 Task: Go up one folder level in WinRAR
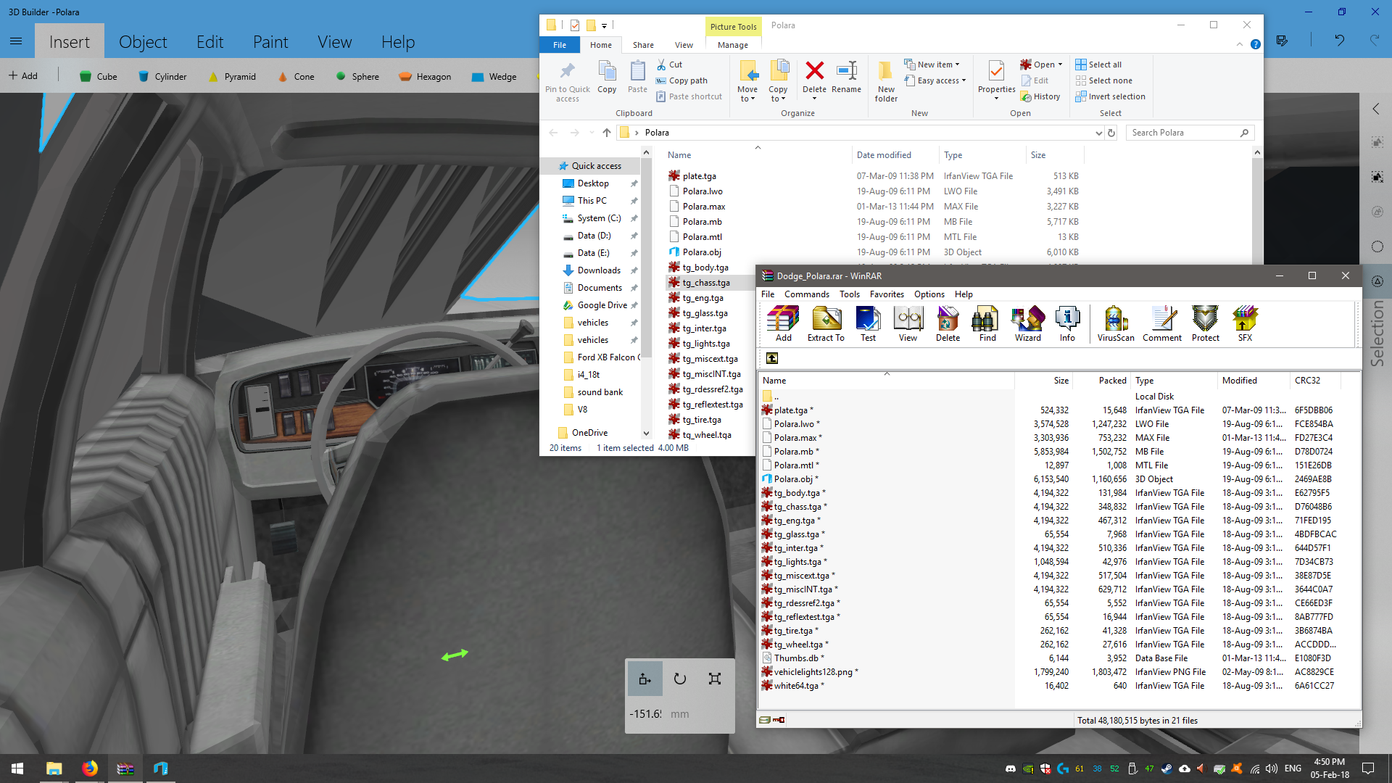pyautogui.click(x=772, y=358)
